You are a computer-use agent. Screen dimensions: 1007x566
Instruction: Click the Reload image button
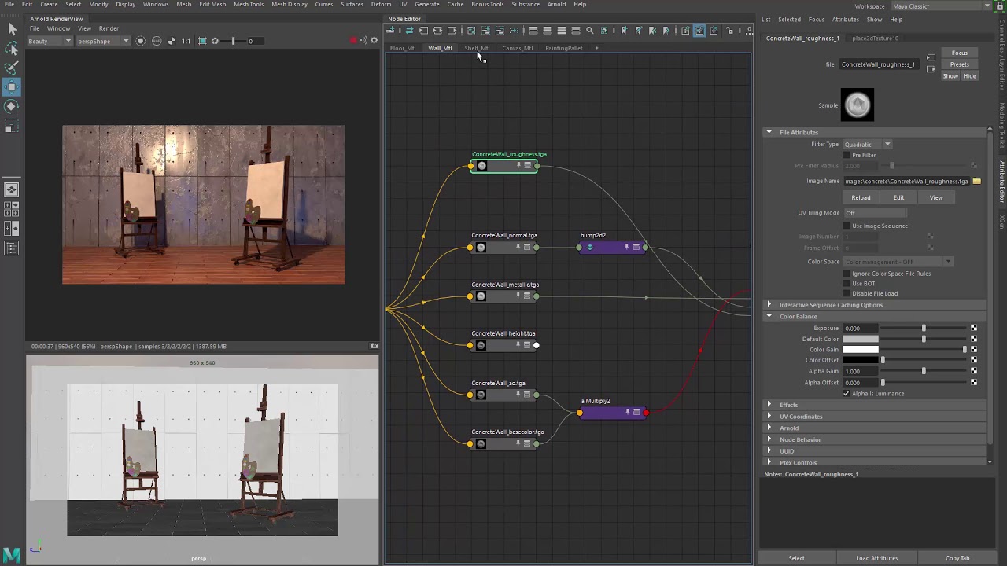(x=861, y=198)
